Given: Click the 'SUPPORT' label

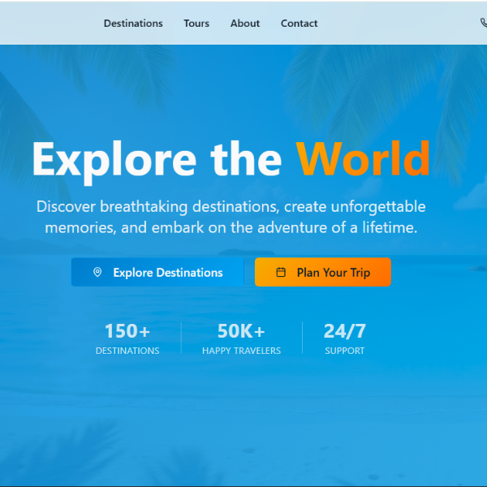Looking at the screenshot, I should (345, 351).
